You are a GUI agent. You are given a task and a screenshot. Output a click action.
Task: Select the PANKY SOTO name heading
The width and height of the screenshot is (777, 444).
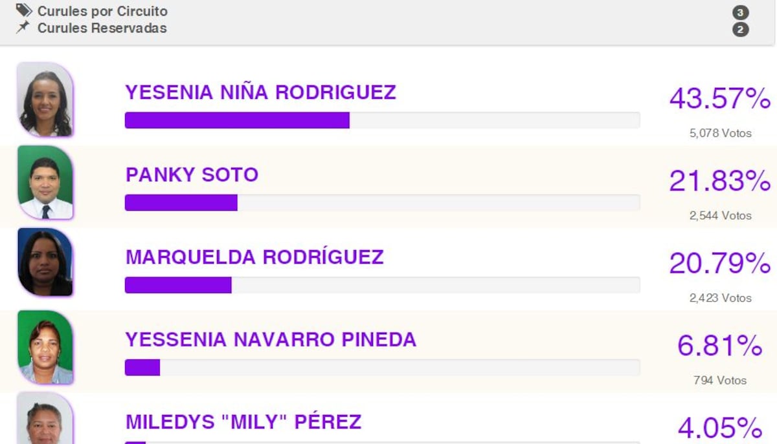pos(192,174)
